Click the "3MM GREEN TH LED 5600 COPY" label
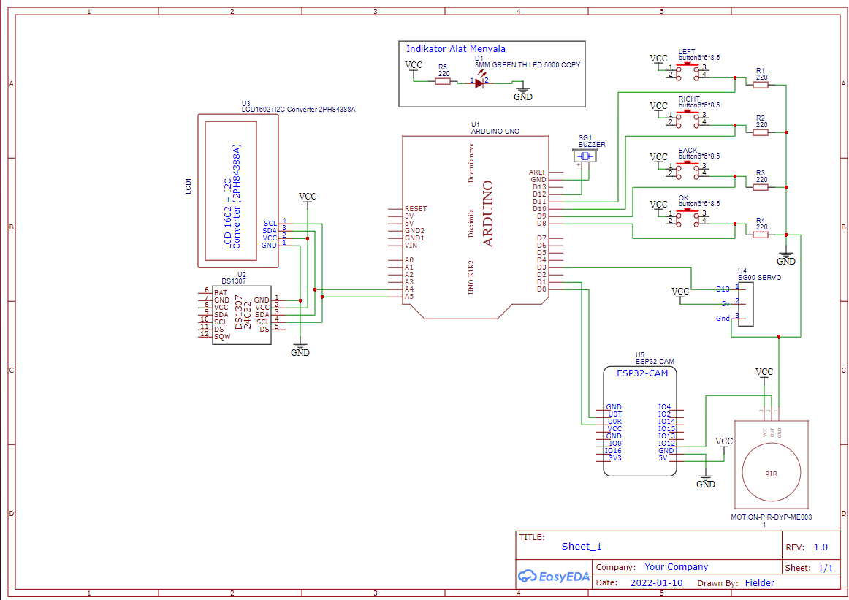 click(x=528, y=64)
